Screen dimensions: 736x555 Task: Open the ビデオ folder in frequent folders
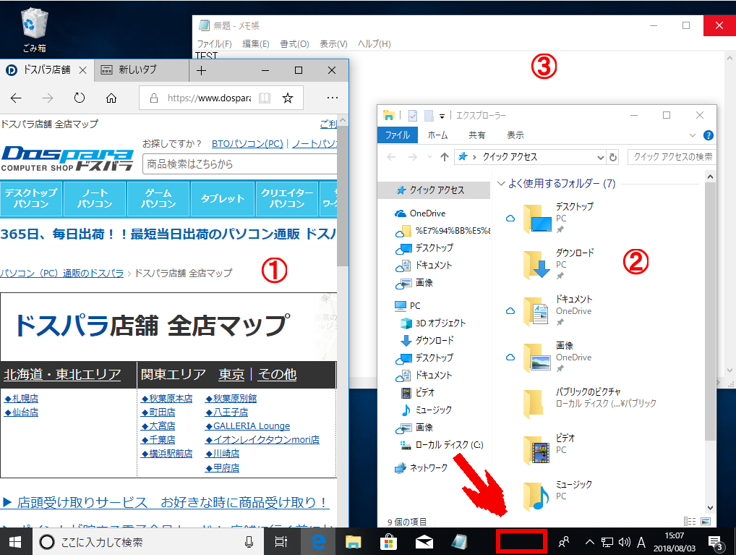pyautogui.click(x=549, y=449)
